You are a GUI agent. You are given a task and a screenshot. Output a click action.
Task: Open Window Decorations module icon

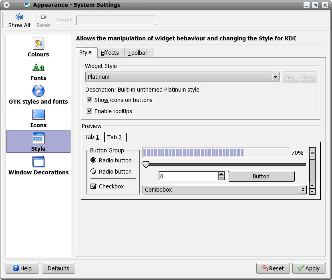[x=38, y=162]
